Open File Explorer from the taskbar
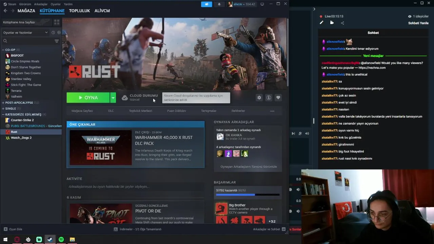The width and height of the screenshot is (434, 244). (x=72, y=240)
